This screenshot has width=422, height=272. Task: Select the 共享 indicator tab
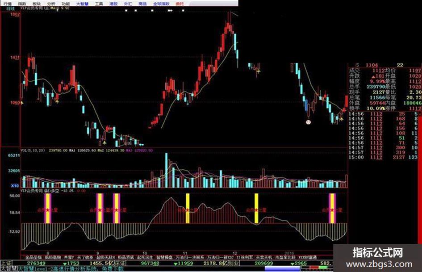tap(69, 257)
